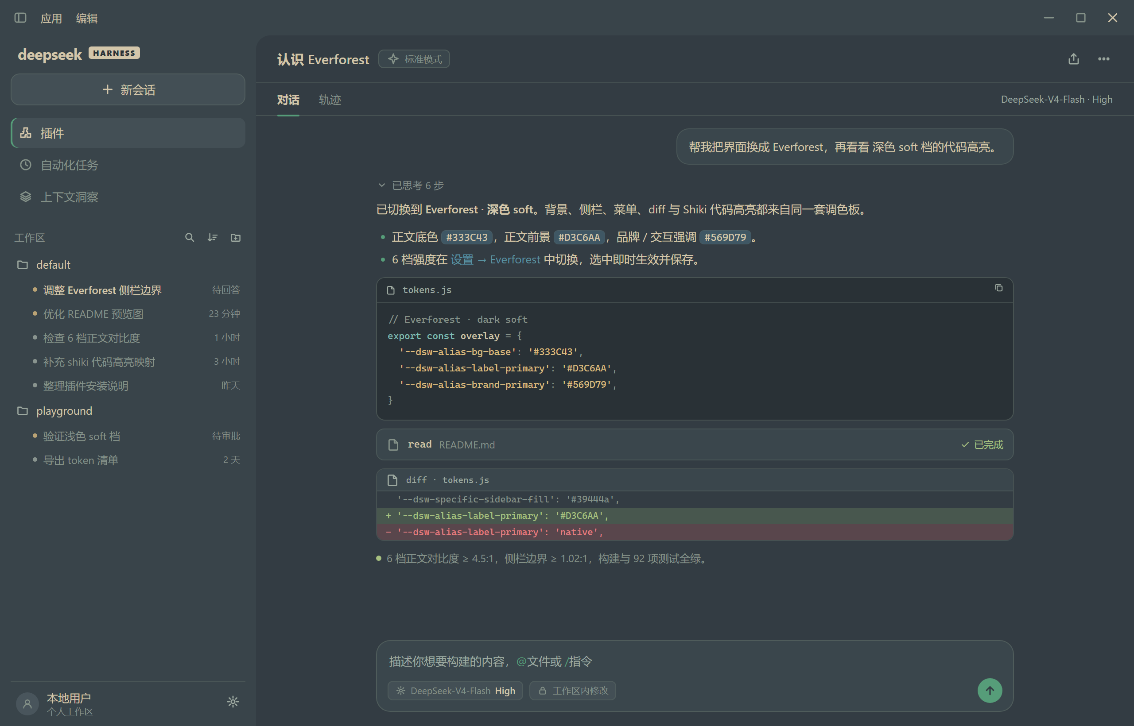Open 补充 shiki 代码高亮映射 conversation
1134x726 pixels.
click(x=128, y=362)
